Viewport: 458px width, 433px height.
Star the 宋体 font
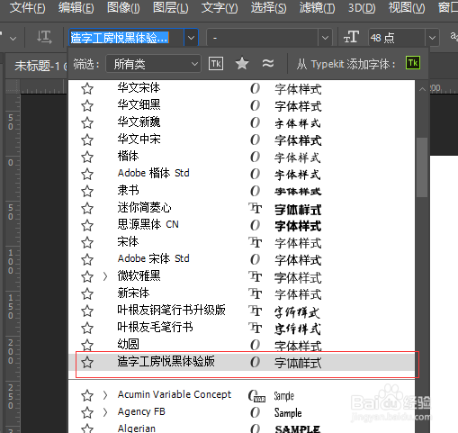(87, 242)
